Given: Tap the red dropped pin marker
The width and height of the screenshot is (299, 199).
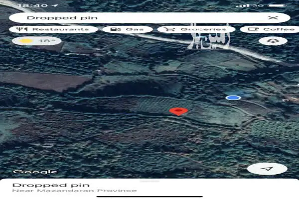Looking at the screenshot, I should point(178,111).
